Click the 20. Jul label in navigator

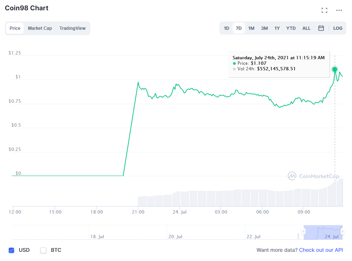click(x=175, y=237)
